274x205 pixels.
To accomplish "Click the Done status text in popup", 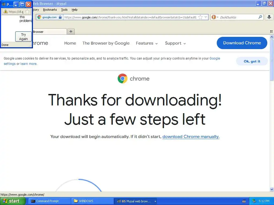I will (x=5, y=45).
